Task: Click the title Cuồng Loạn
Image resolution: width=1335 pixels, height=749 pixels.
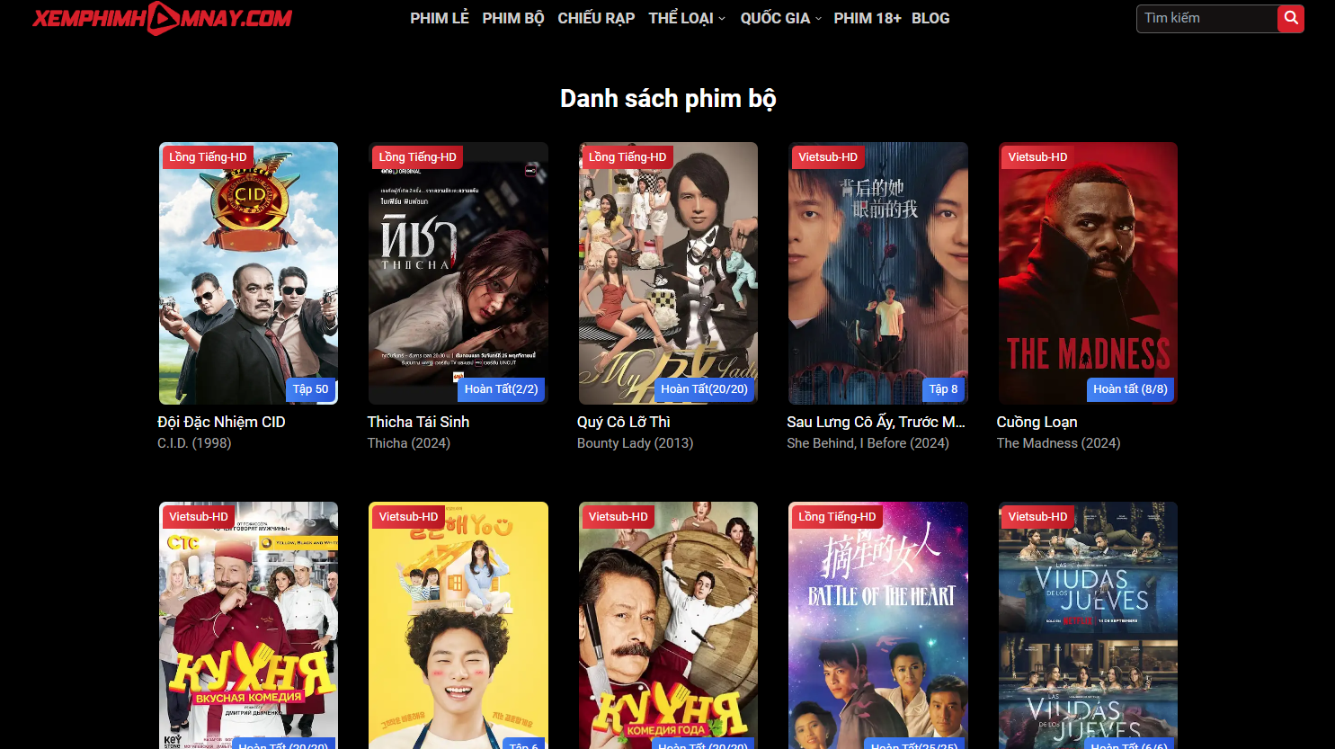Action: [1037, 422]
